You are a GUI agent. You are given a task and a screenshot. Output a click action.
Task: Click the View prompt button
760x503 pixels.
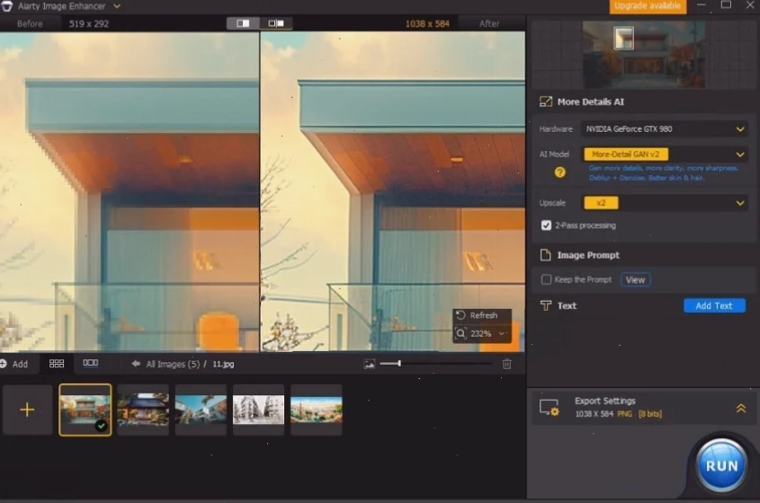(x=635, y=280)
